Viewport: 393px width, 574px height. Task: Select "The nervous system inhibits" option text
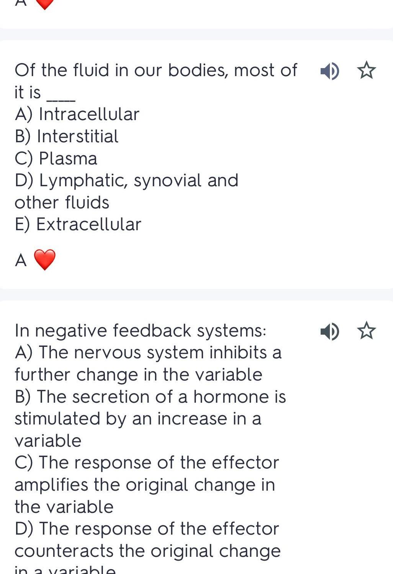point(148,363)
